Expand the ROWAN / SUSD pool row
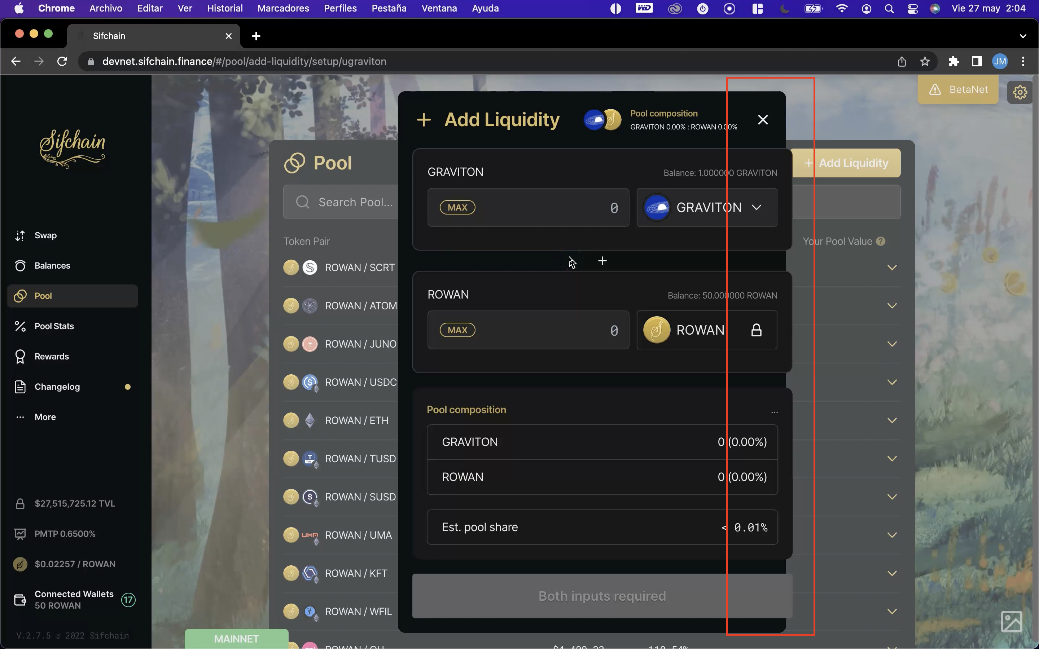Image resolution: width=1039 pixels, height=649 pixels. [x=892, y=497]
